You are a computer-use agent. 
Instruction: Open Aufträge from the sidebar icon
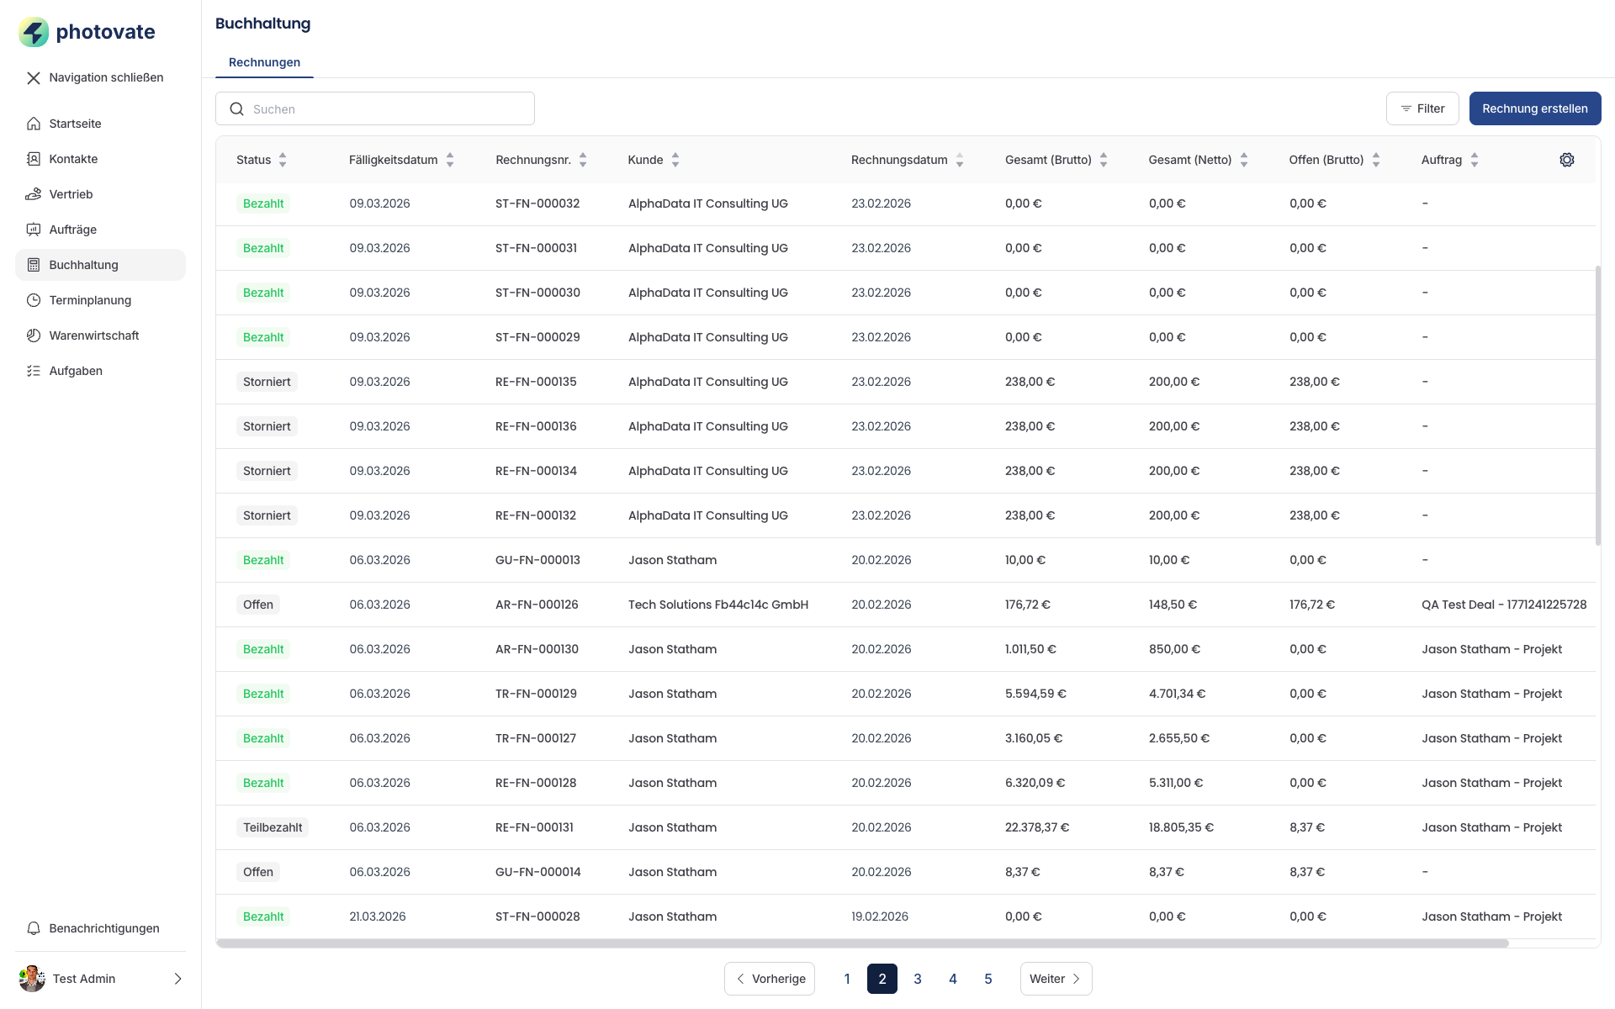34,230
